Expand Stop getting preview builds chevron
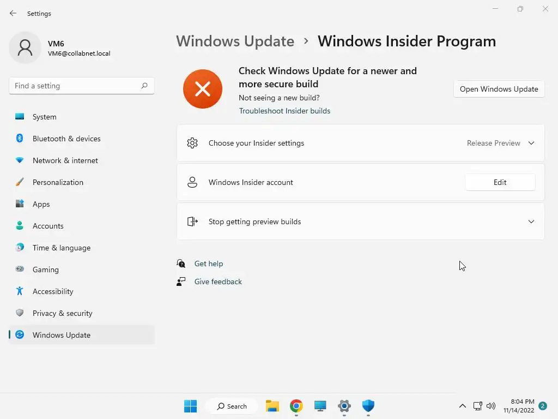 (x=531, y=222)
